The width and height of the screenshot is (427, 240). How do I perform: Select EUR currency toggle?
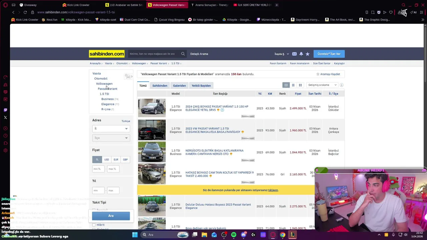(x=116, y=160)
